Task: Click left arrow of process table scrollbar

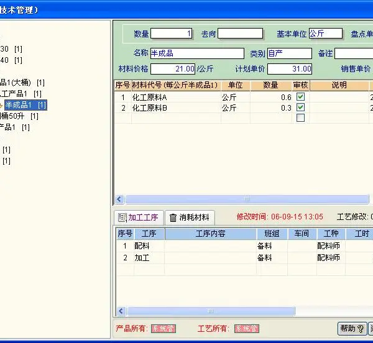Action: (x=121, y=311)
